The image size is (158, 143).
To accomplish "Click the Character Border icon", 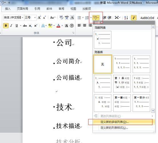I will tap(72, 17).
